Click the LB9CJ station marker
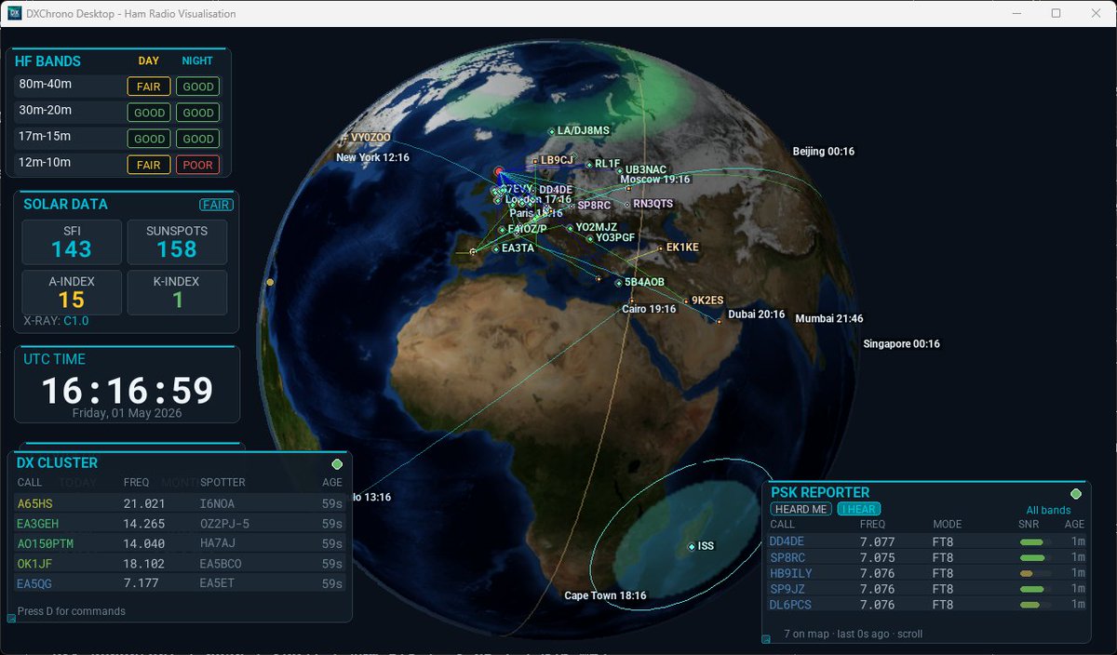The width and height of the screenshot is (1117, 655). pyautogui.click(x=535, y=161)
